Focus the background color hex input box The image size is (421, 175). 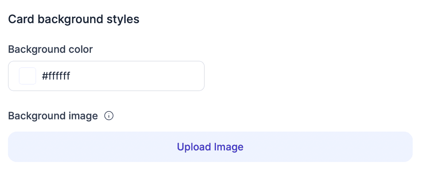109,76
